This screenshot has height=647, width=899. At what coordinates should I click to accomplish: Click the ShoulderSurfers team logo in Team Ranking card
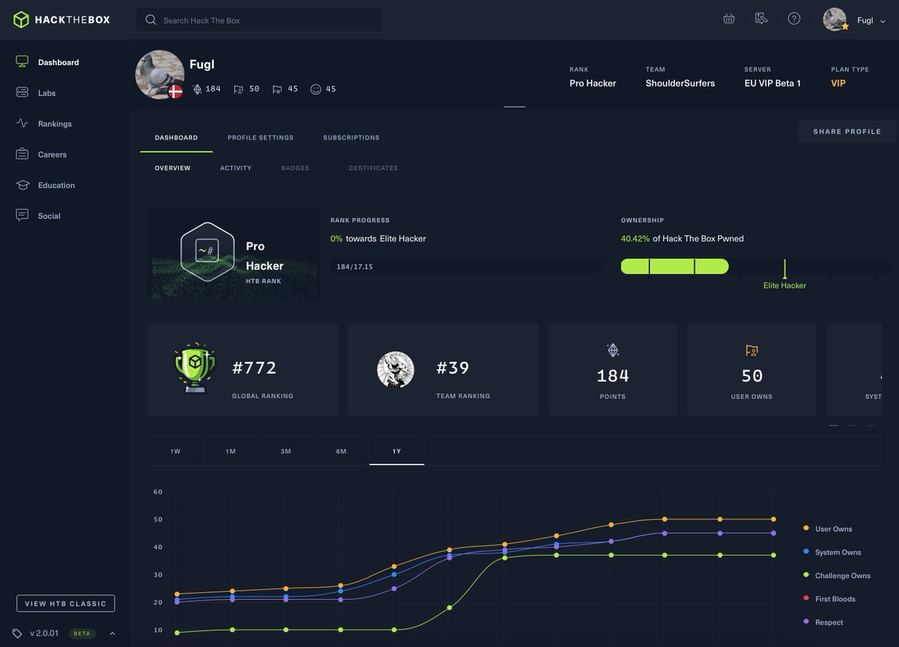(396, 369)
